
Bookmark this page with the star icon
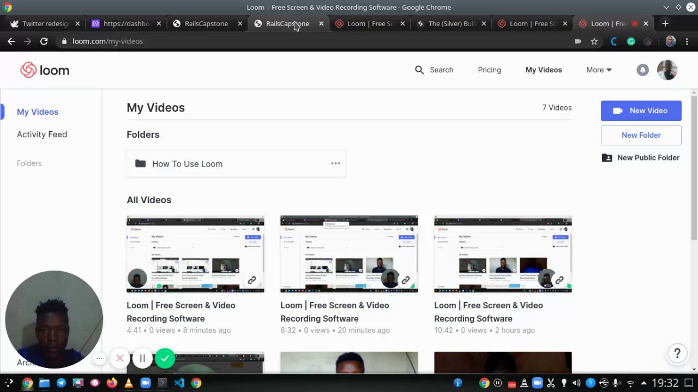tap(594, 41)
